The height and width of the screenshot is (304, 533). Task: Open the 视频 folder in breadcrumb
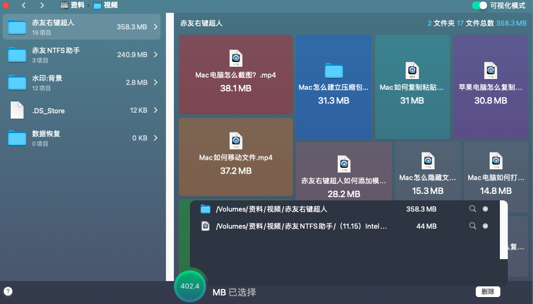pos(106,5)
